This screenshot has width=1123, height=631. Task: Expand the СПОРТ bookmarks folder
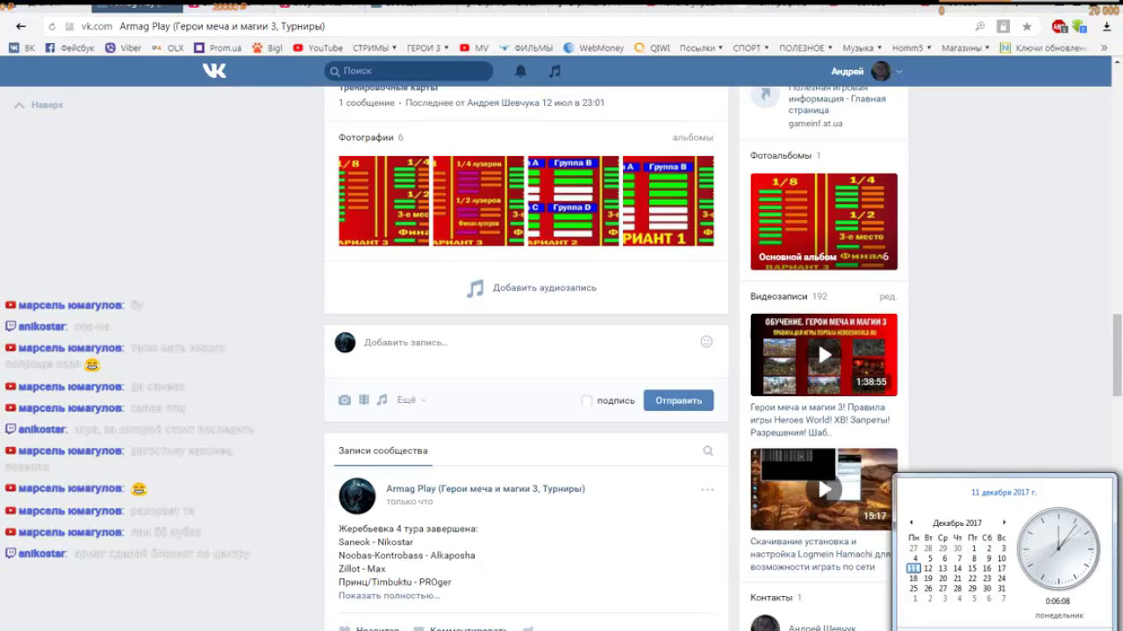pyautogui.click(x=751, y=48)
